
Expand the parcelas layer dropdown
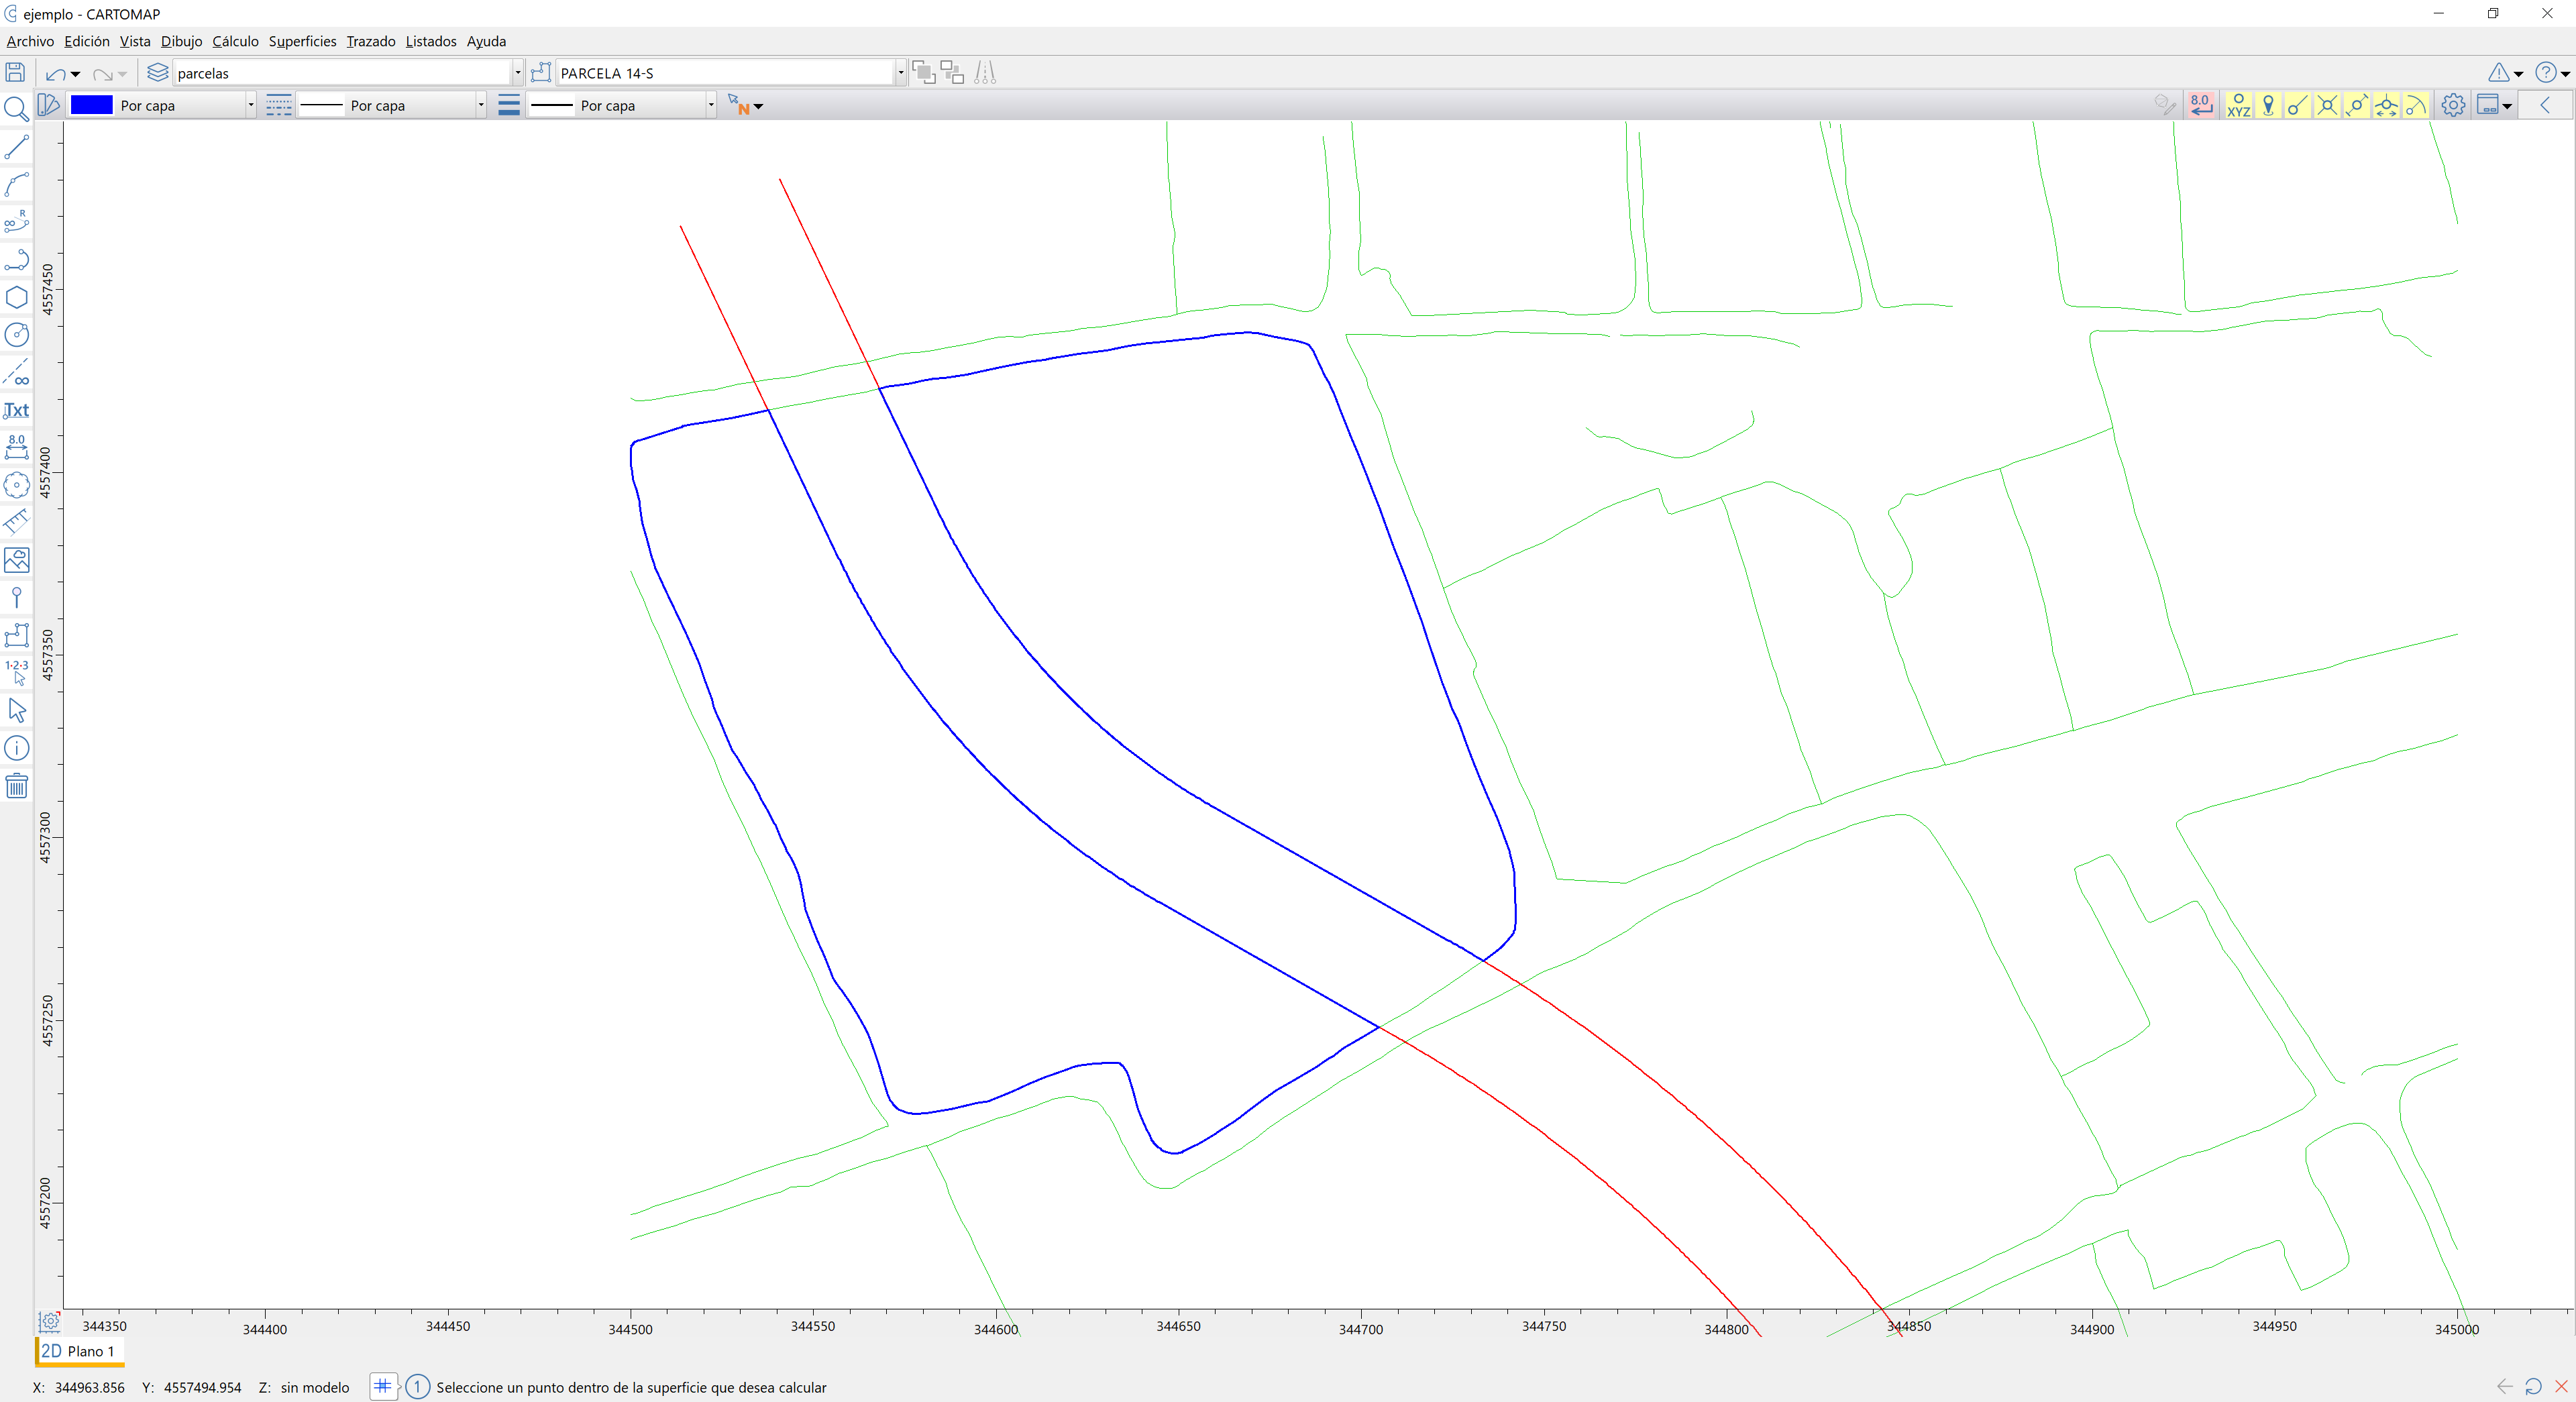(x=517, y=73)
